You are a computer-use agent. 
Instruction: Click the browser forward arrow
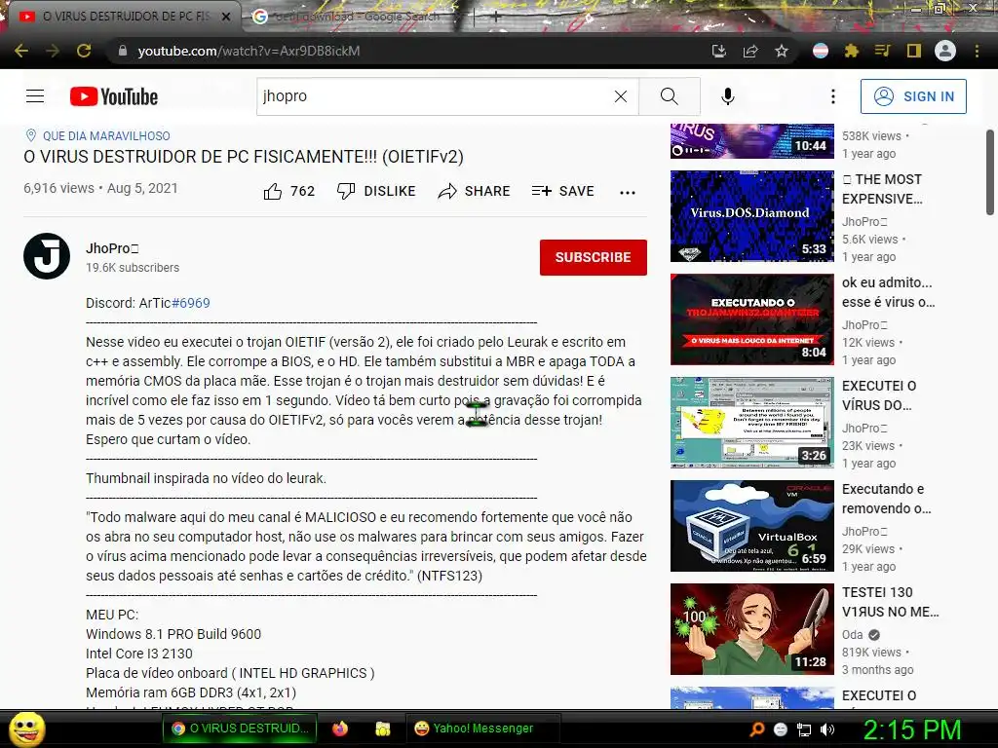point(53,51)
